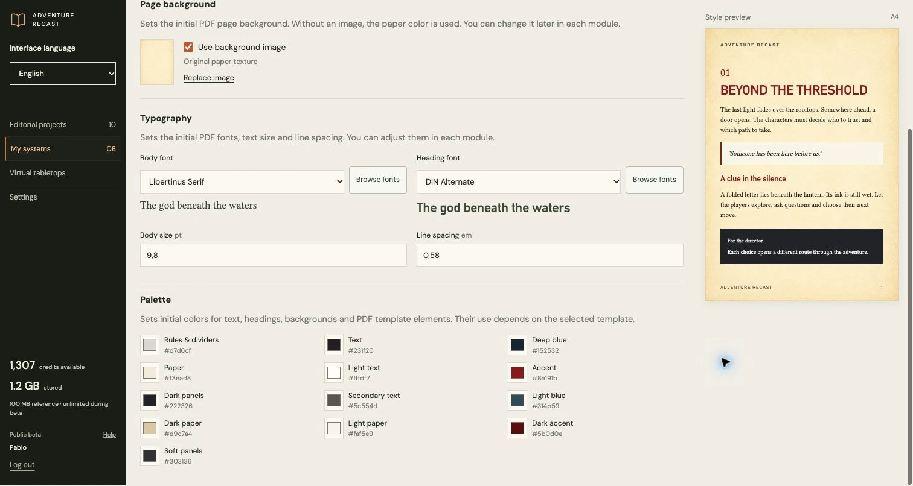Open the Deep blue color swatch
The image size is (913, 486).
[x=517, y=345]
